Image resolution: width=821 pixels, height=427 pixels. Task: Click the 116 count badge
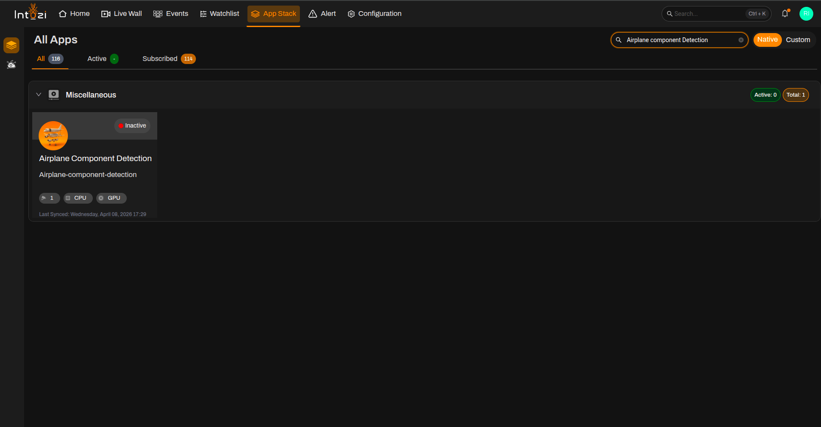56,59
